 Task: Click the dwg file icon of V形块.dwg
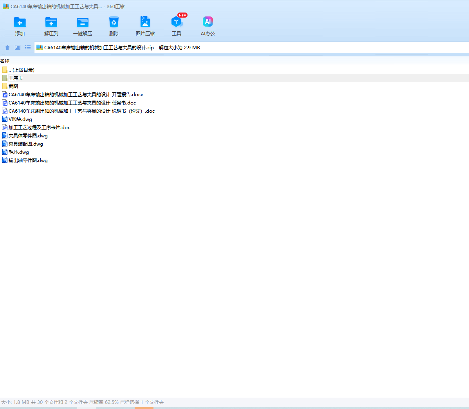point(4,119)
